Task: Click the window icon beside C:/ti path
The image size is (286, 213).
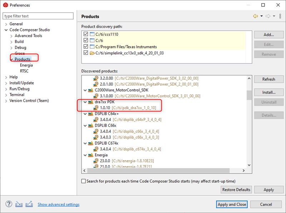Action: (92, 40)
